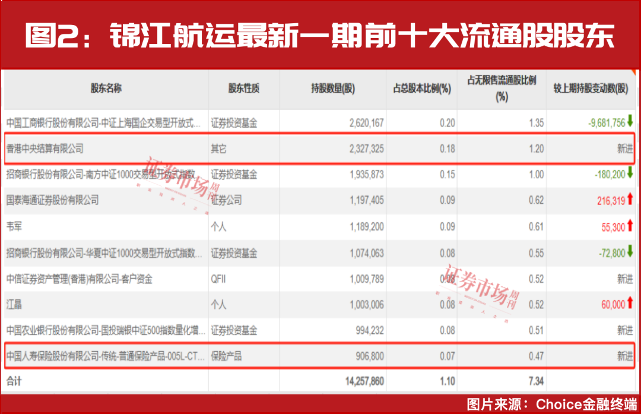Click the 个人 type in 韦军 row
Viewport: 641px width, 414px height.
pos(218,226)
